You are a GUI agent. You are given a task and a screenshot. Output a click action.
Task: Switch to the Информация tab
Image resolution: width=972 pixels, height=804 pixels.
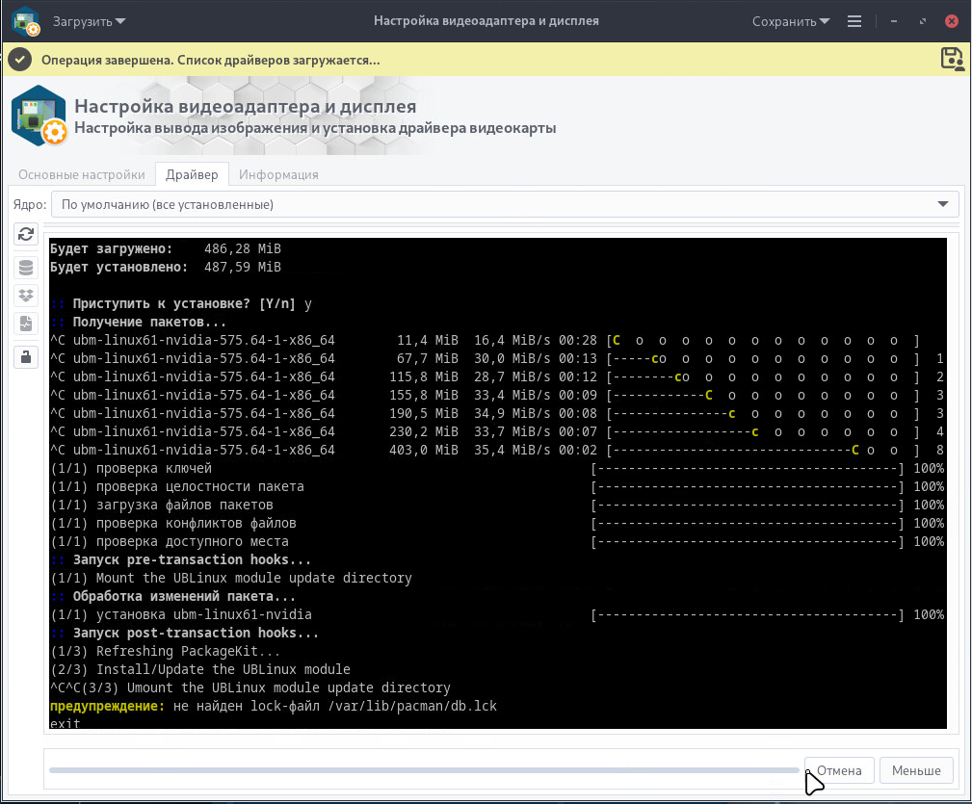point(278,174)
